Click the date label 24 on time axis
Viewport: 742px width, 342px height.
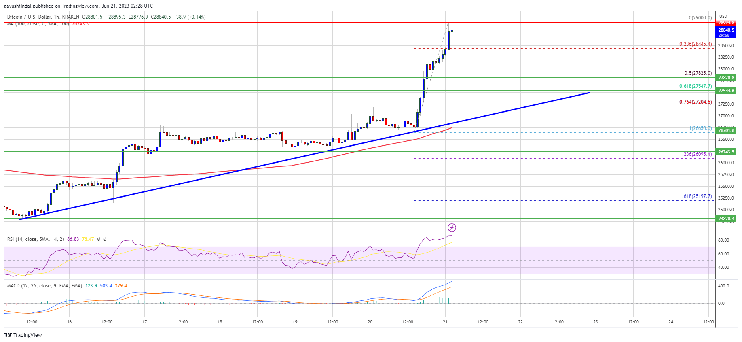tap(671, 322)
